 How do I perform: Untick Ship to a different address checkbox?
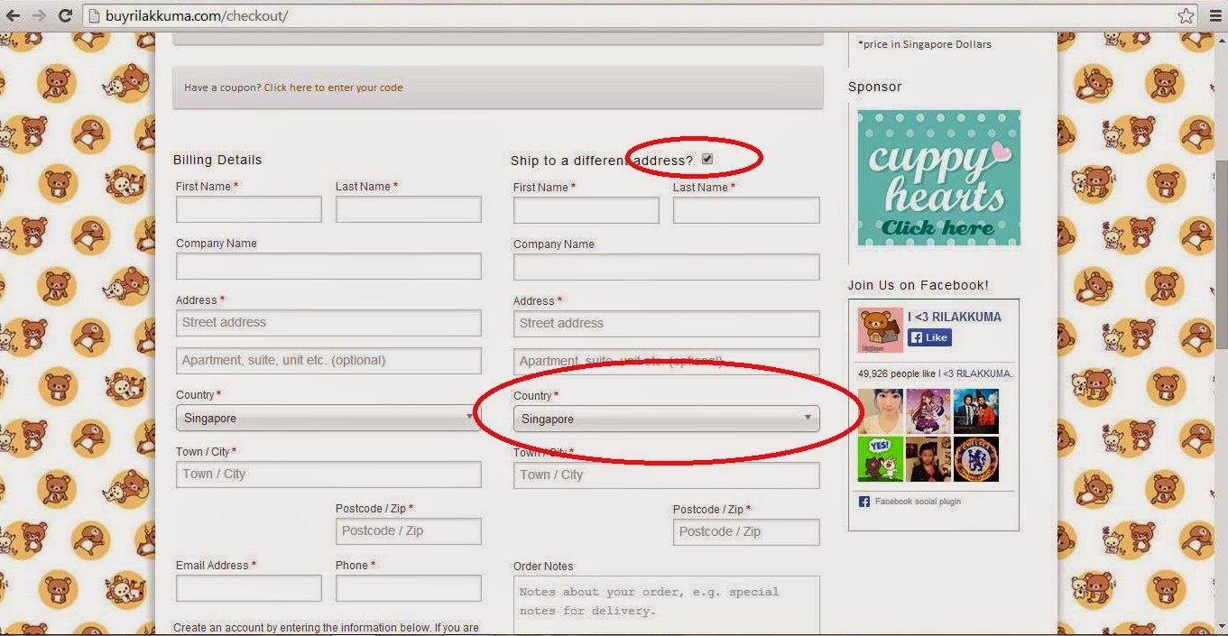(x=707, y=159)
